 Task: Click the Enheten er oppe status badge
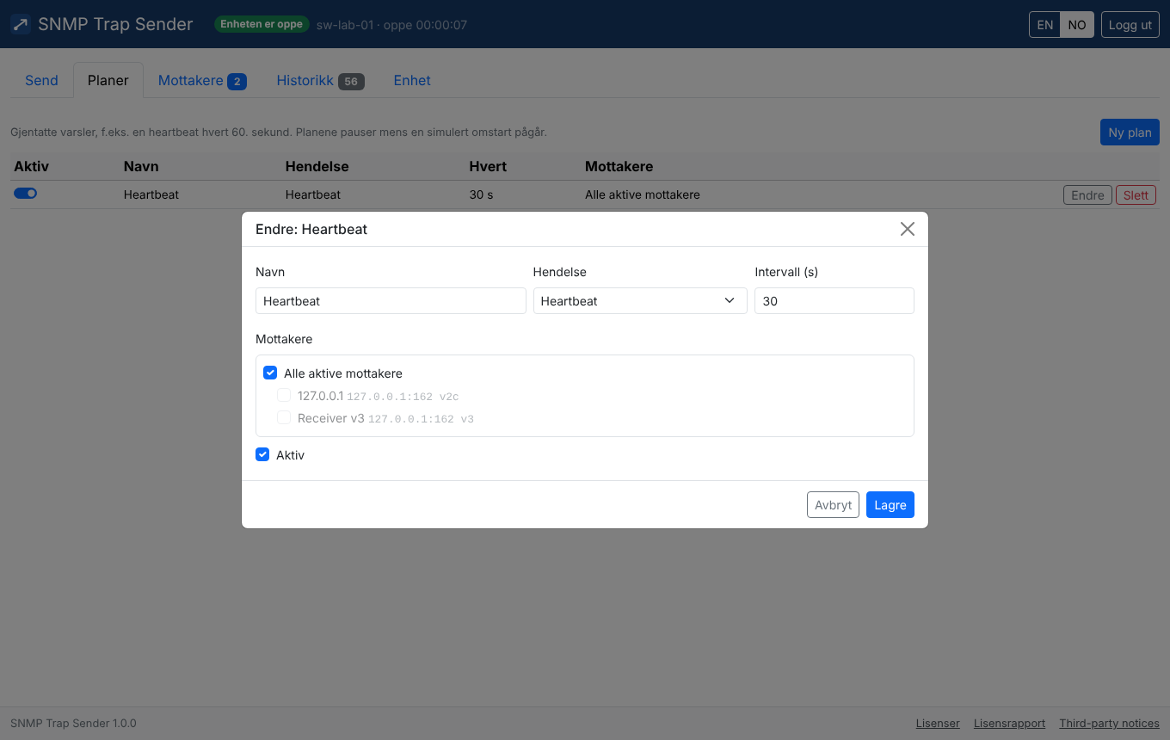point(262,24)
